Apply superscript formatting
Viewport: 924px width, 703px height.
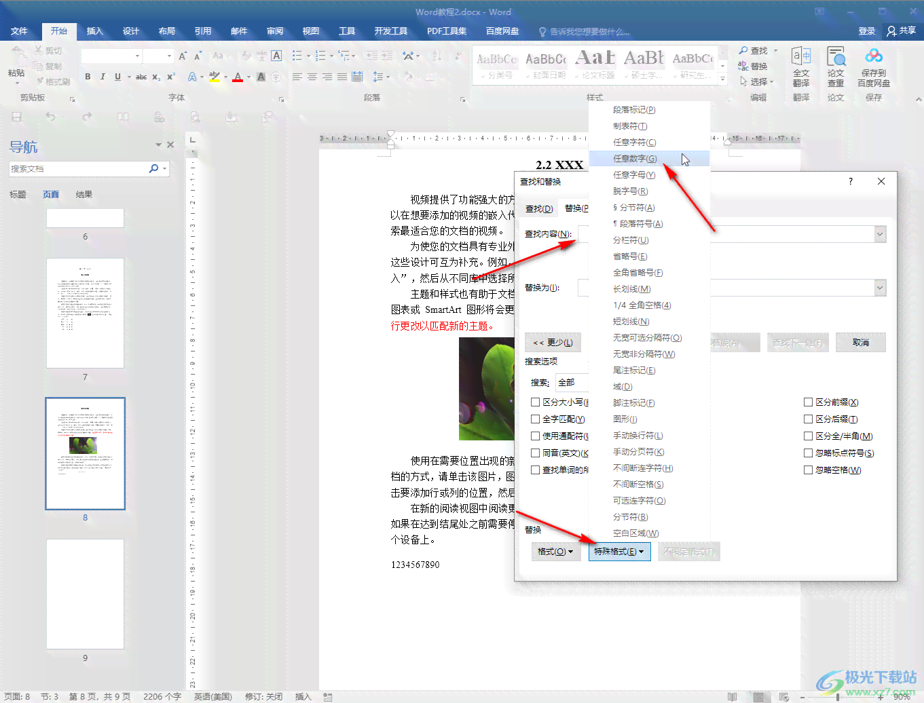[171, 77]
